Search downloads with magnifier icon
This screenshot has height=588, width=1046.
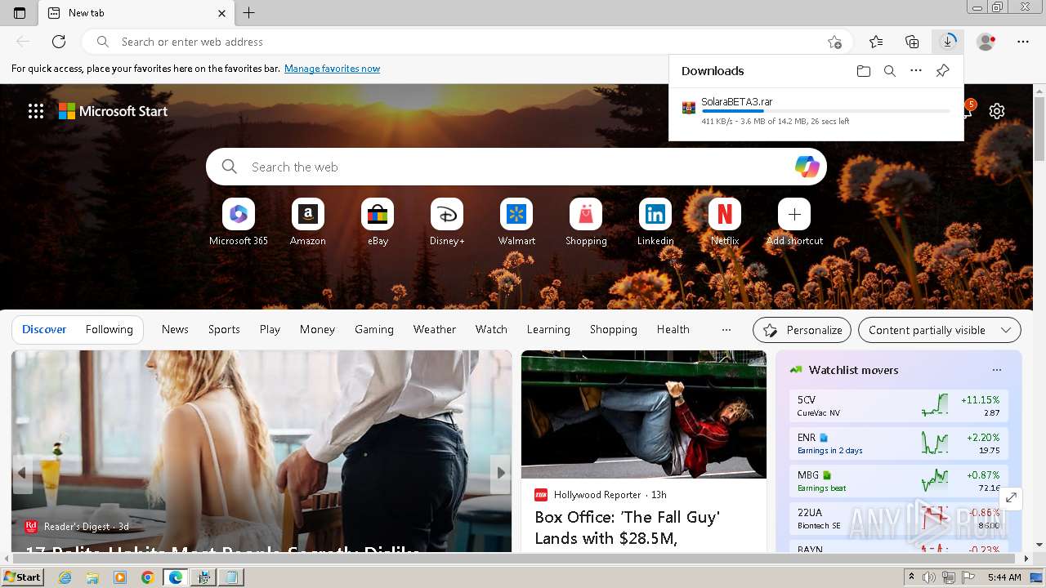pyautogui.click(x=890, y=71)
